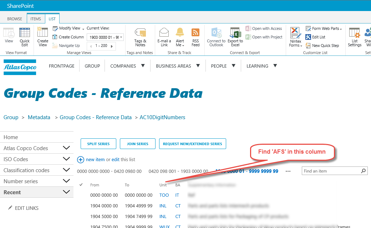Open FRONTPAGE navigation item
The width and height of the screenshot is (371, 228).
point(61,66)
